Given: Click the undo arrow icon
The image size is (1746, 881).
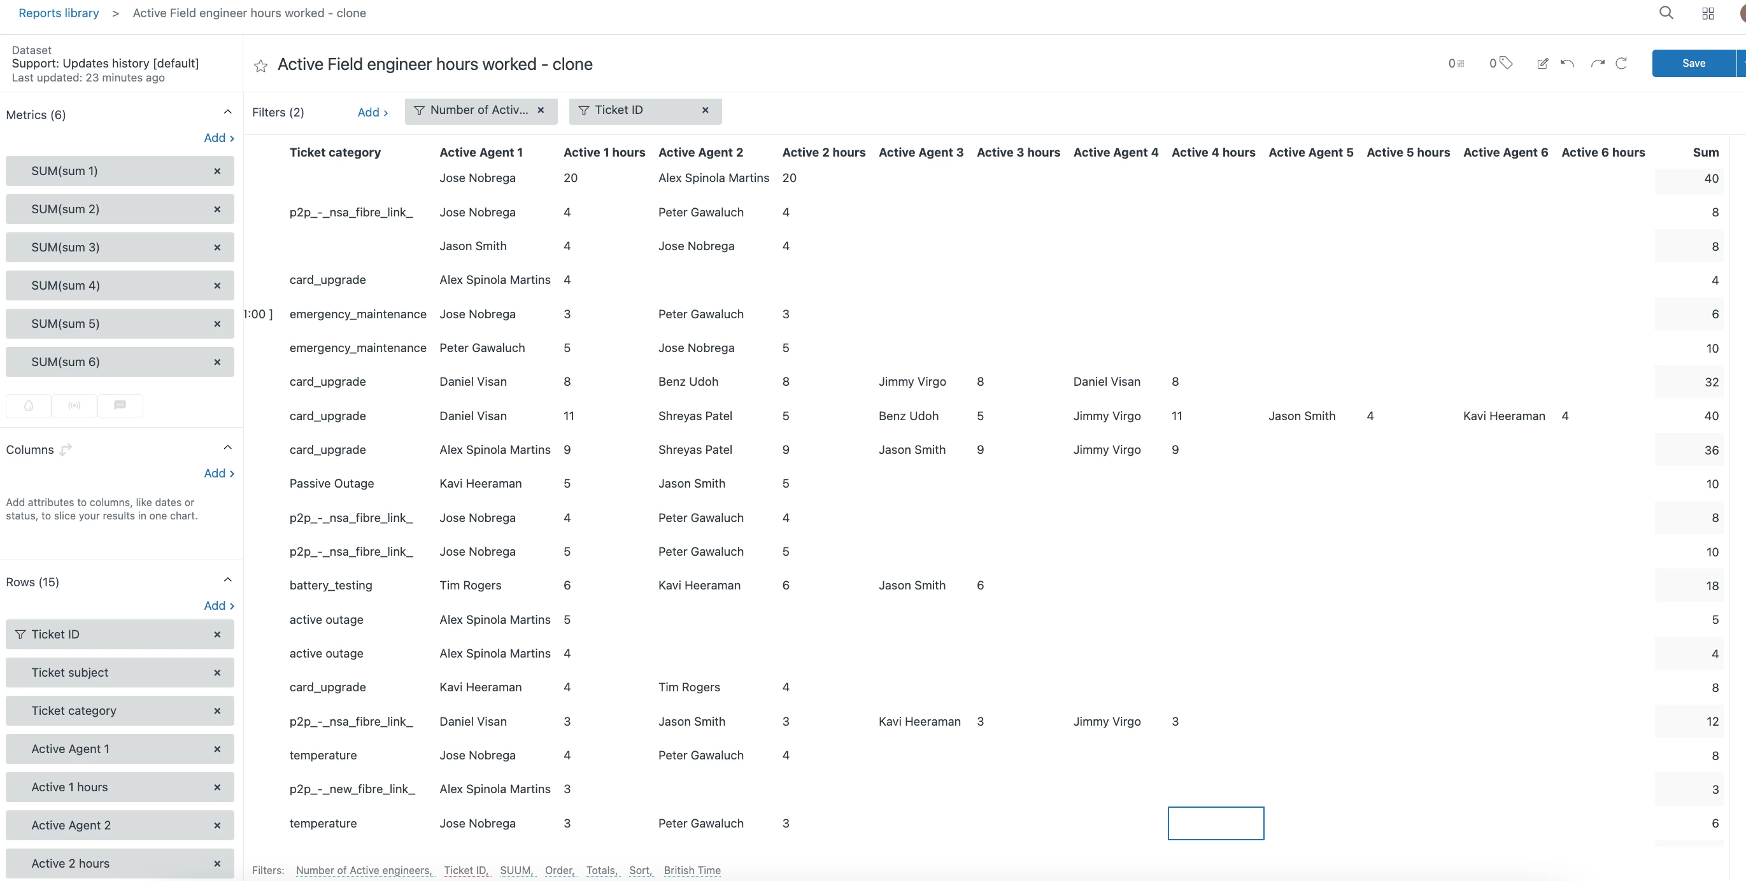Looking at the screenshot, I should coord(1567,63).
